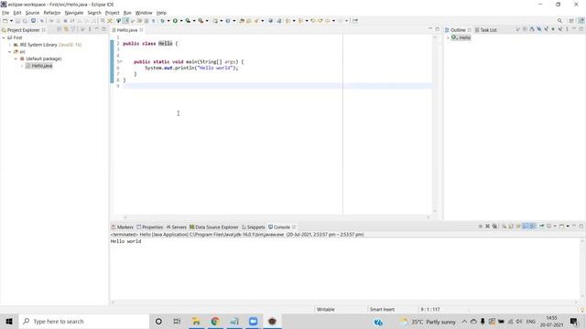Click the Writable status bar entry
The width and height of the screenshot is (586, 329).
point(326,309)
